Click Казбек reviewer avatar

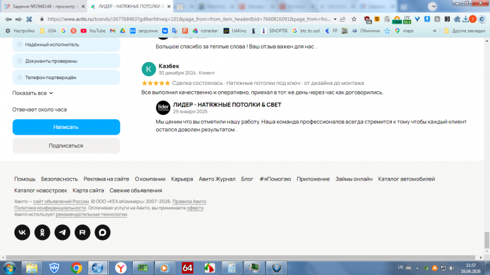pyautogui.click(x=149, y=69)
